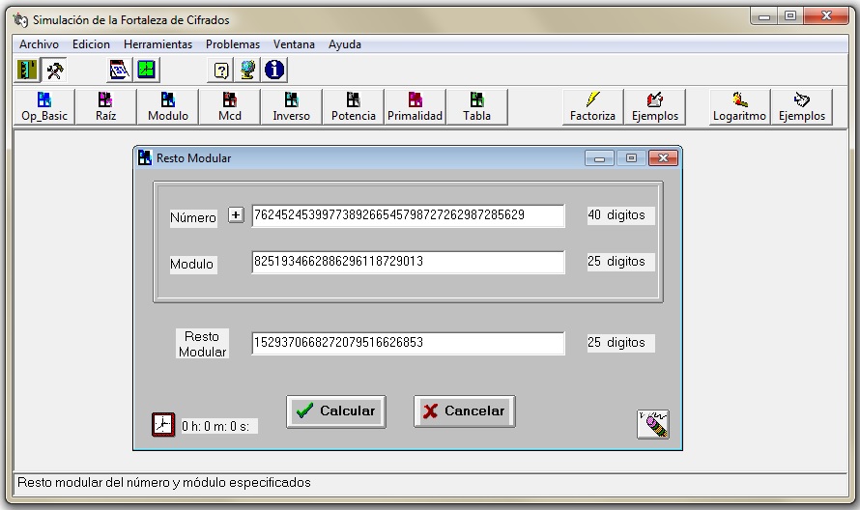Click the globe icon in toolbar
This screenshot has height=510, width=860.
click(x=248, y=70)
